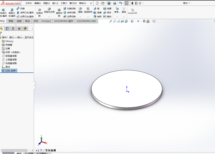This screenshot has height=154, width=215.
Task: Open dropdown arrow next to Options gear
Action: [x=143, y=3]
